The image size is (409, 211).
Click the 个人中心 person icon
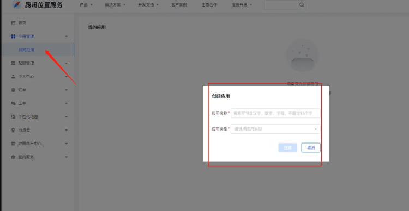[13, 77]
